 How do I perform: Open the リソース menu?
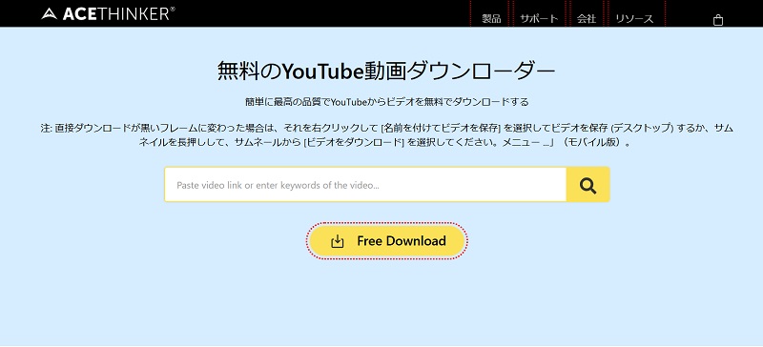tap(634, 19)
